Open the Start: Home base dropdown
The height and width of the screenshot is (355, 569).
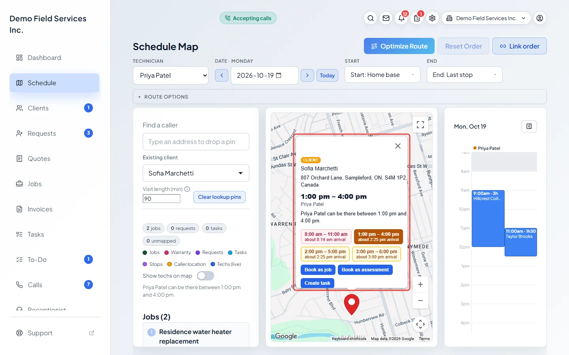tap(382, 75)
